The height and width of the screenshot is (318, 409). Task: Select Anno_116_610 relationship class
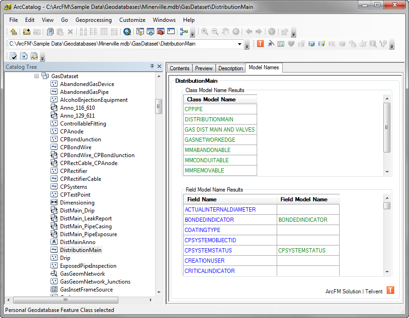(77, 108)
